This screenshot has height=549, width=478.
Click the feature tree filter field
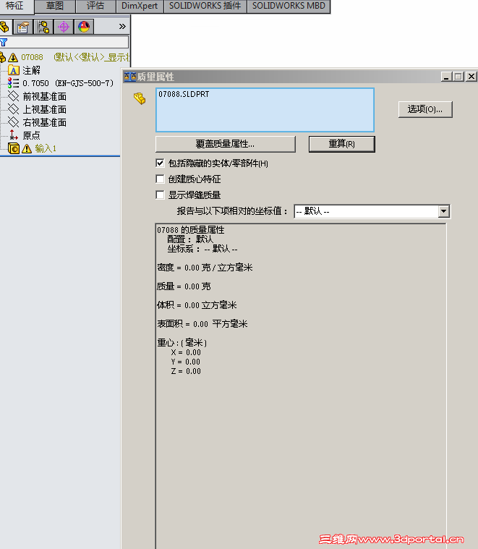pyautogui.click(x=64, y=43)
